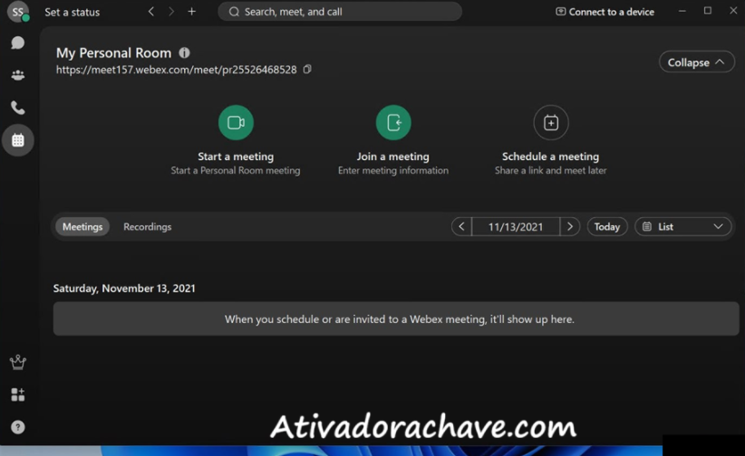Viewport: 745px width, 456px height.
Task: Click the green Start a meeting icon
Action: [x=236, y=122]
